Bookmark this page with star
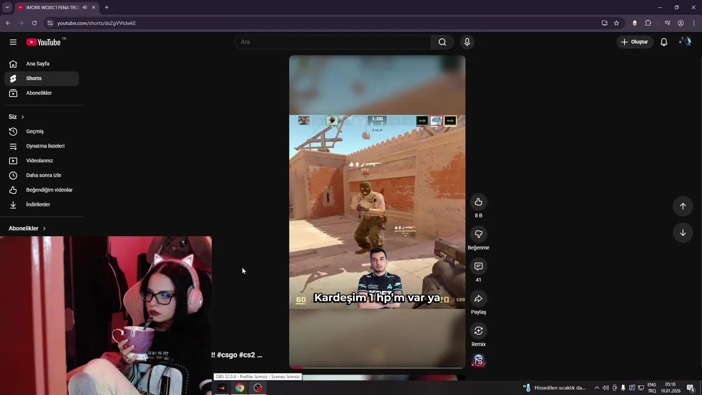 click(x=616, y=23)
